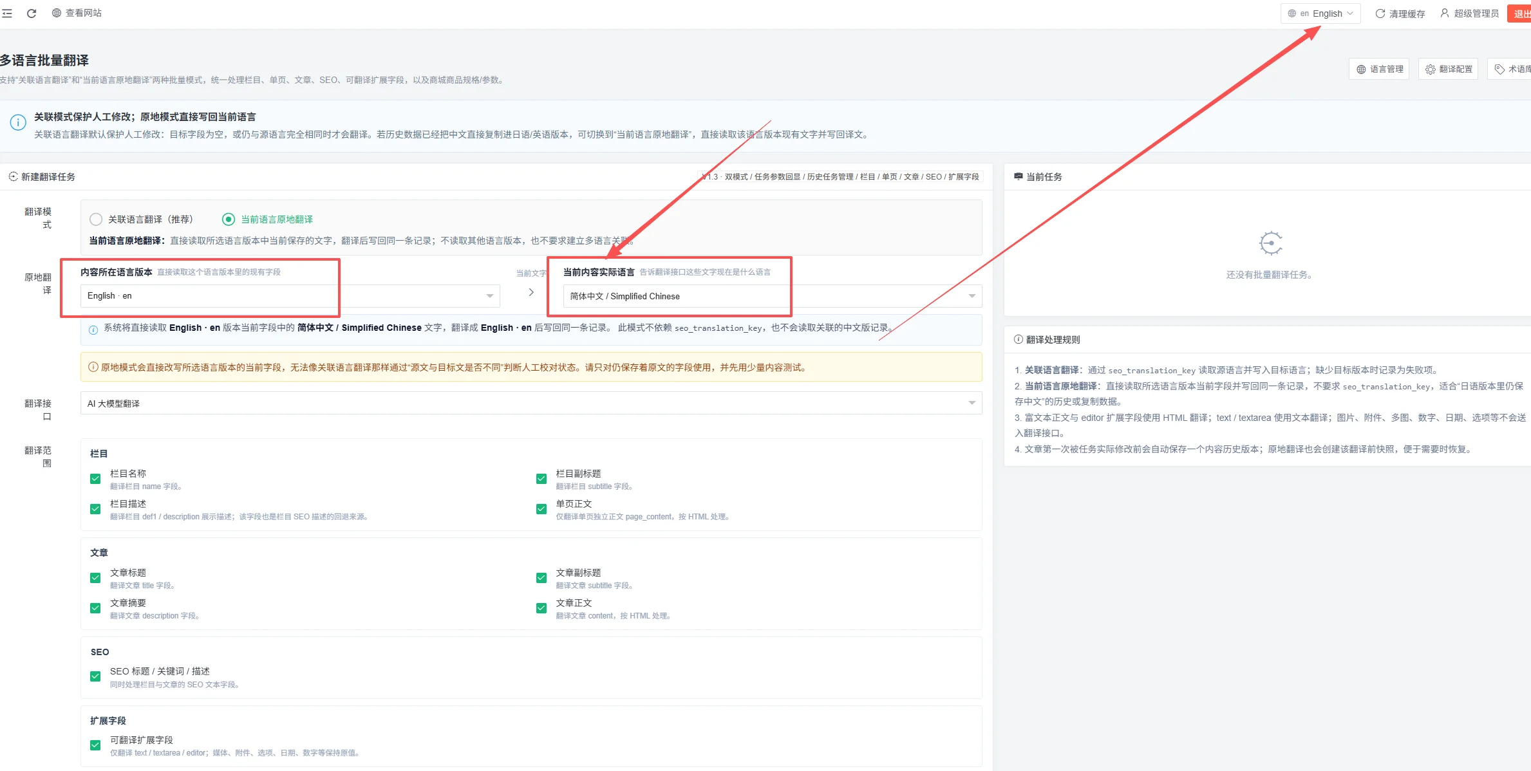This screenshot has height=771, width=1531.
Task: Toggle the sidebar menu hamburger icon
Action: point(7,13)
